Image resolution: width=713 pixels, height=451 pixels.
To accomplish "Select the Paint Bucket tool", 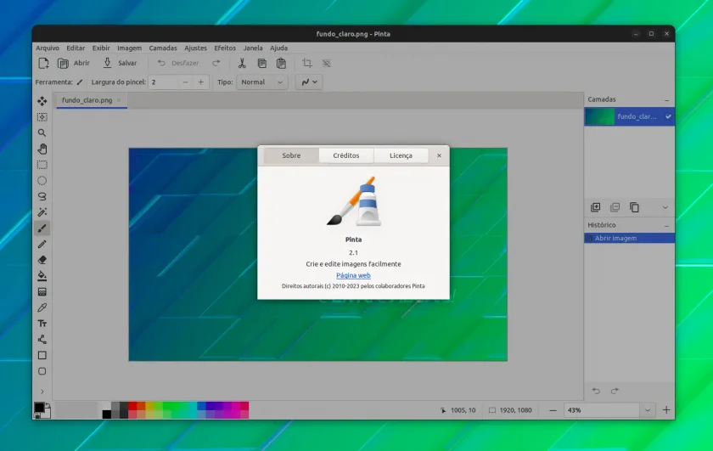I will (42, 276).
